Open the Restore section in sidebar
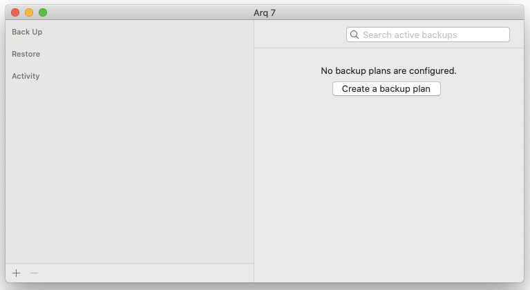Image resolution: width=530 pixels, height=290 pixels. pos(26,54)
